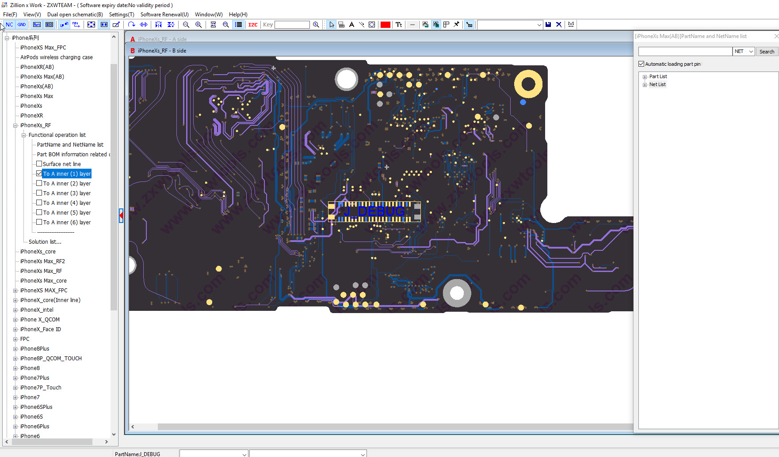Click the rotate clockwise arrow icon
The width and height of the screenshot is (779, 457).
(131, 25)
